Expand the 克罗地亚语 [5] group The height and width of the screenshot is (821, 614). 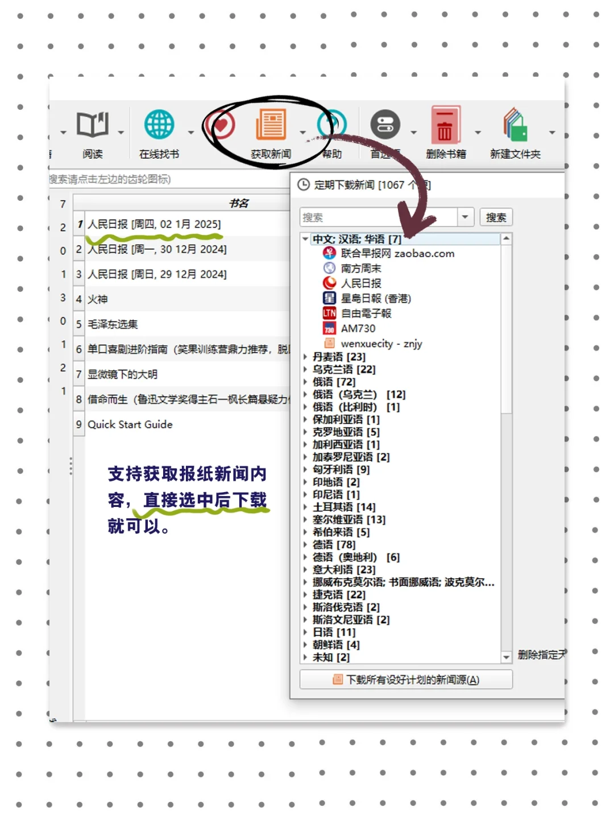point(305,432)
